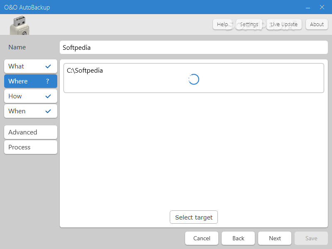Minimize the O&O AutoBackup window
Image resolution: width=332 pixels, height=249 pixels.
(308, 7)
